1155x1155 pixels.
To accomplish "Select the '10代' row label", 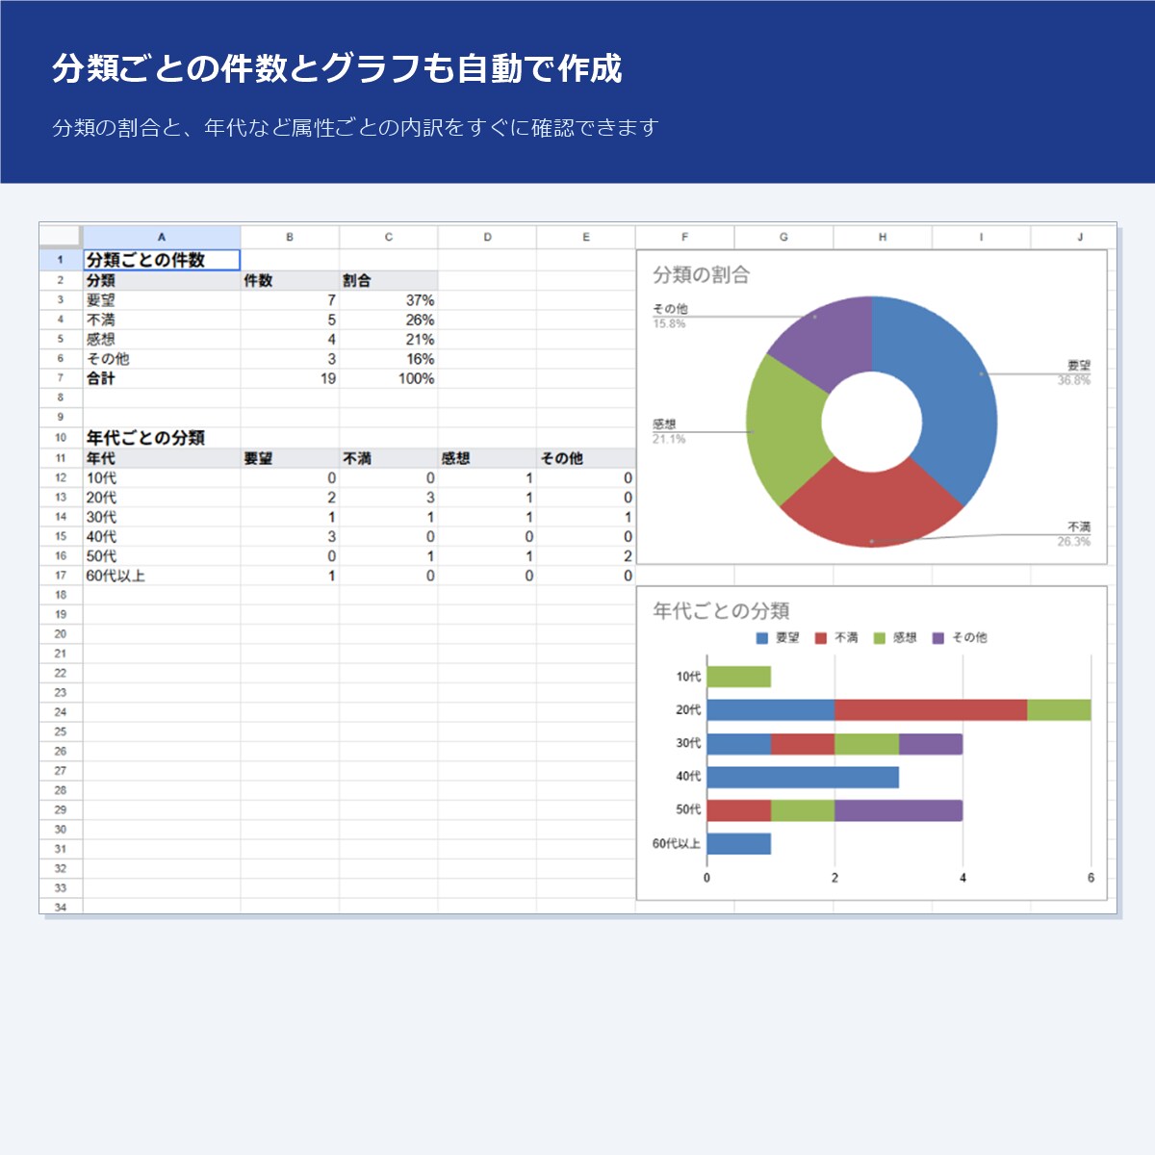I will pos(162,478).
